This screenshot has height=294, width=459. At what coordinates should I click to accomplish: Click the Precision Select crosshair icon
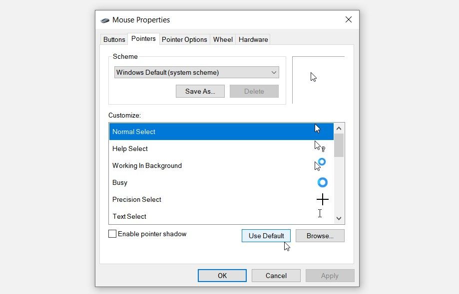coord(322,199)
